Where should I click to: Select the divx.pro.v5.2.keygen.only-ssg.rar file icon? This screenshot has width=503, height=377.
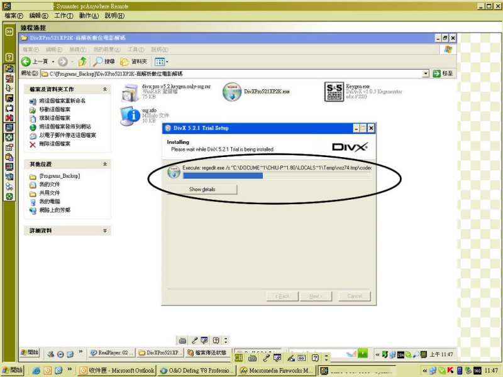pyautogui.click(x=130, y=92)
